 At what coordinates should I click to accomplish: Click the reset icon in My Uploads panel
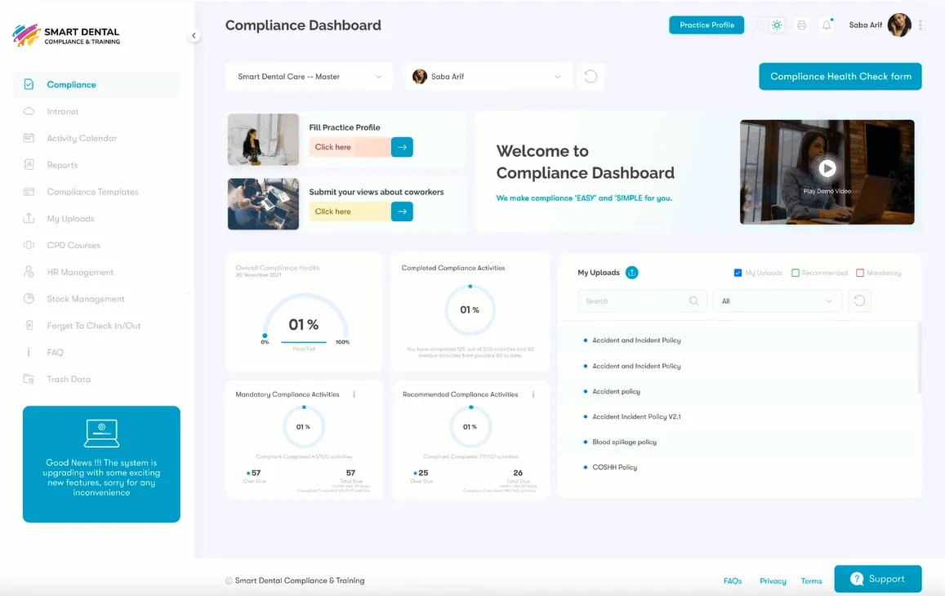tap(860, 300)
